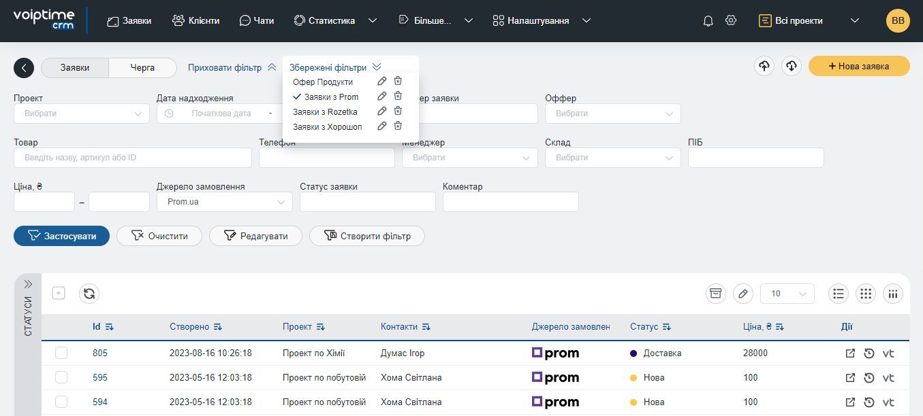Switch the toggle to Заявки
Screen dimensions: 923x416
point(75,67)
